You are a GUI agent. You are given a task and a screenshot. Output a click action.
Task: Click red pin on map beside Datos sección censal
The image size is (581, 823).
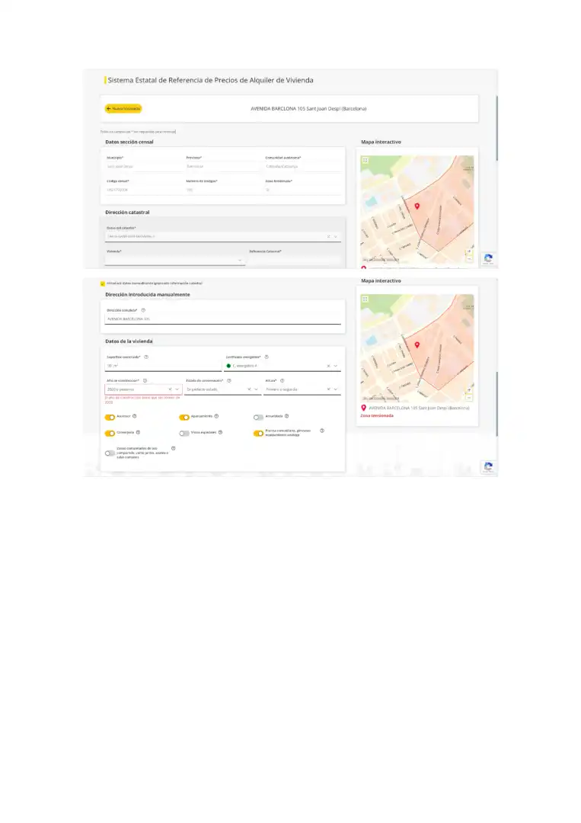(x=417, y=207)
